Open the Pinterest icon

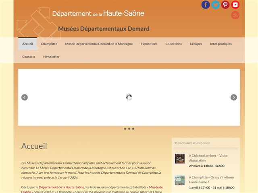(x=225, y=4)
